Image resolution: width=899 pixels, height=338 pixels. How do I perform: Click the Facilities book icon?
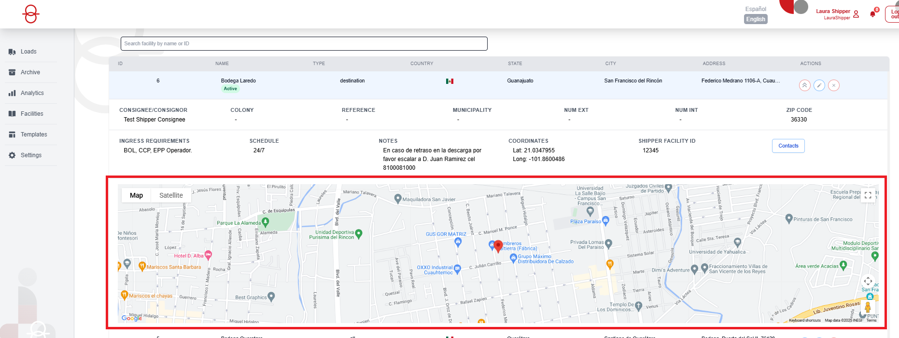coord(12,114)
